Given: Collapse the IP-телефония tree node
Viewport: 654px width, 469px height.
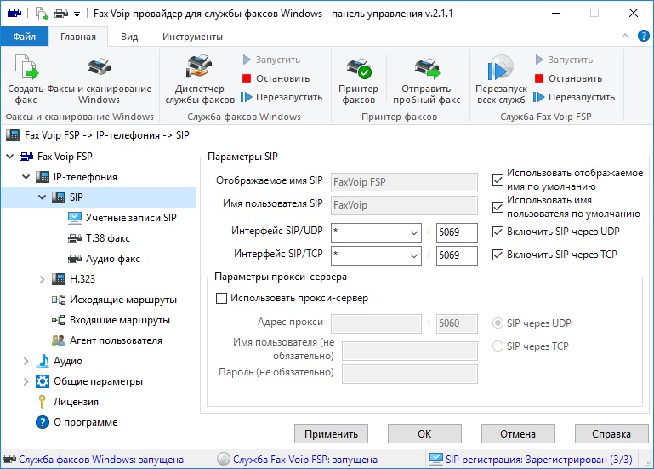Looking at the screenshot, I should pyautogui.click(x=26, y=177).
